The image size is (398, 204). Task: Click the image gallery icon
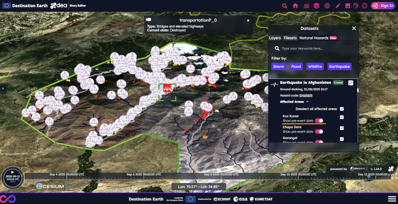(347, 6)
